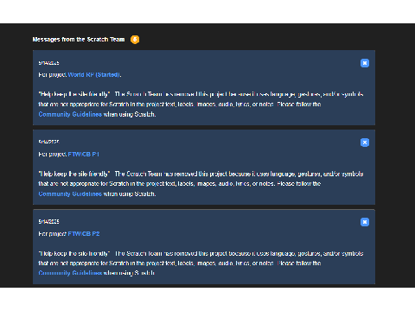
Task: Open the FTW/CB P1 project link
Action: pos(84,155)
